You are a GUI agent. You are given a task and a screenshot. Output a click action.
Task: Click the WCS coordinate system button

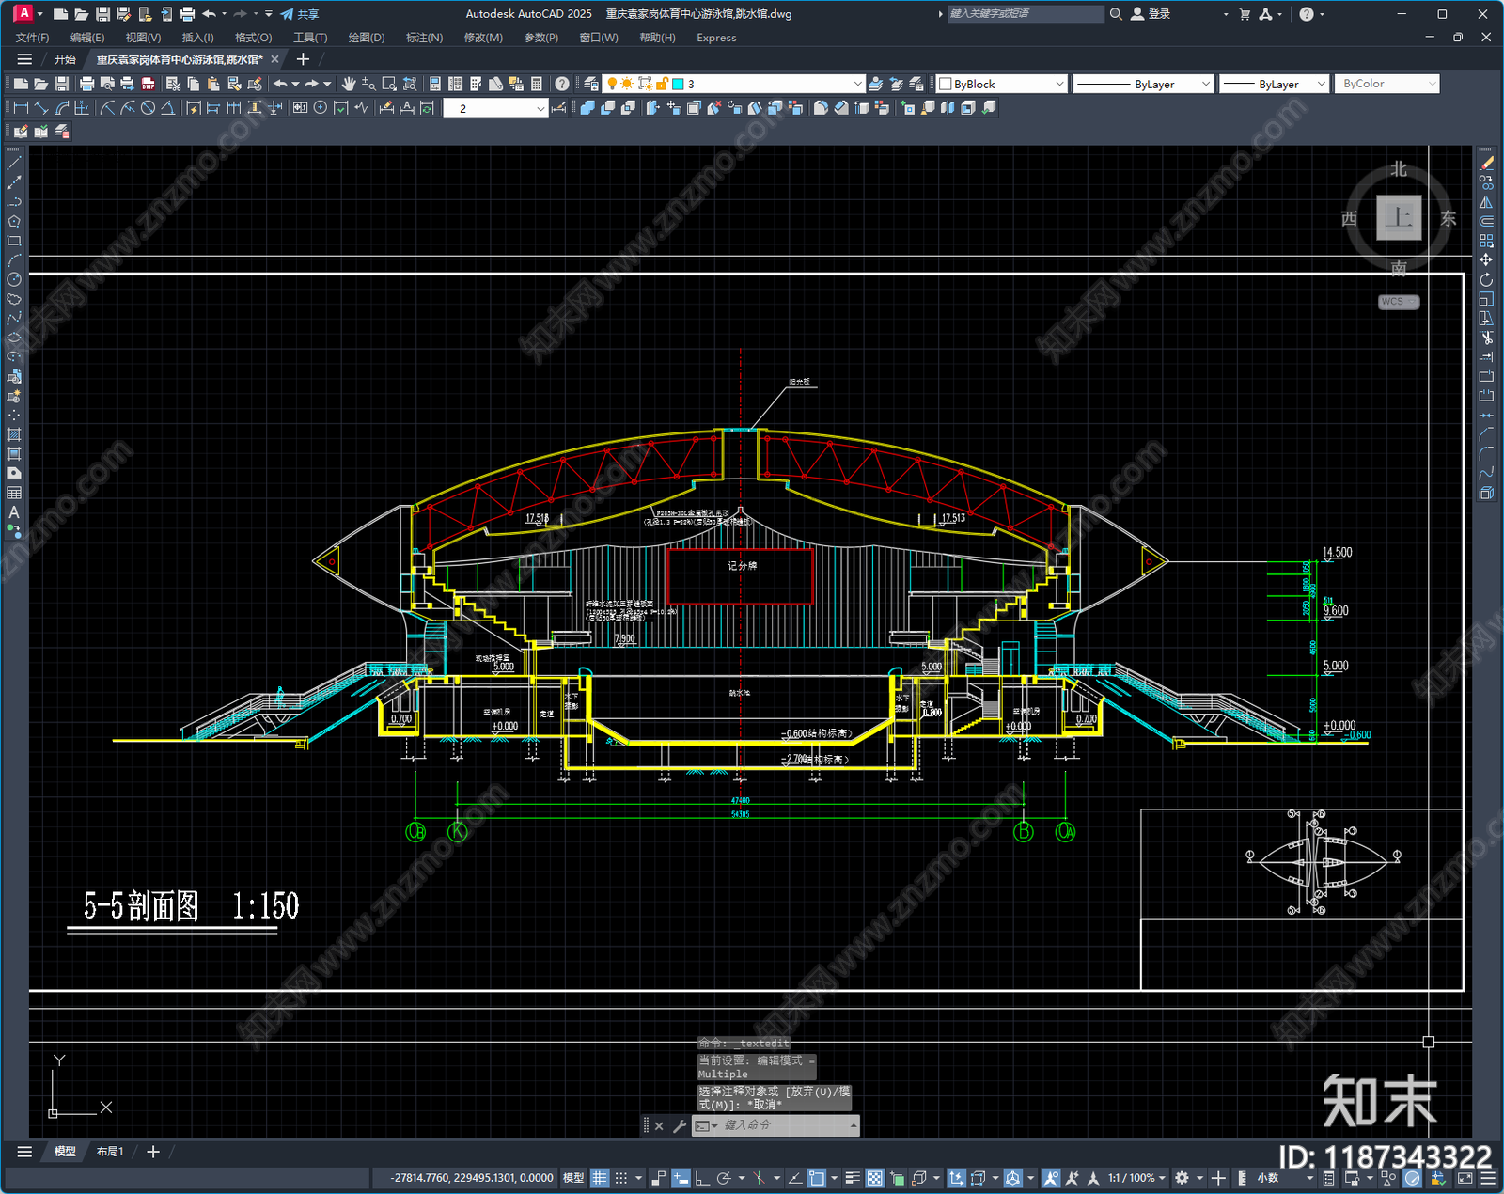coord(1399,302)
